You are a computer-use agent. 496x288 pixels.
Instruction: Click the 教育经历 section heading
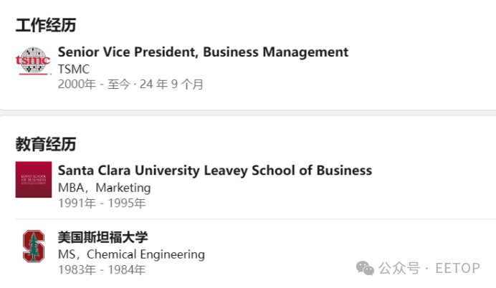tap(46, 144)
